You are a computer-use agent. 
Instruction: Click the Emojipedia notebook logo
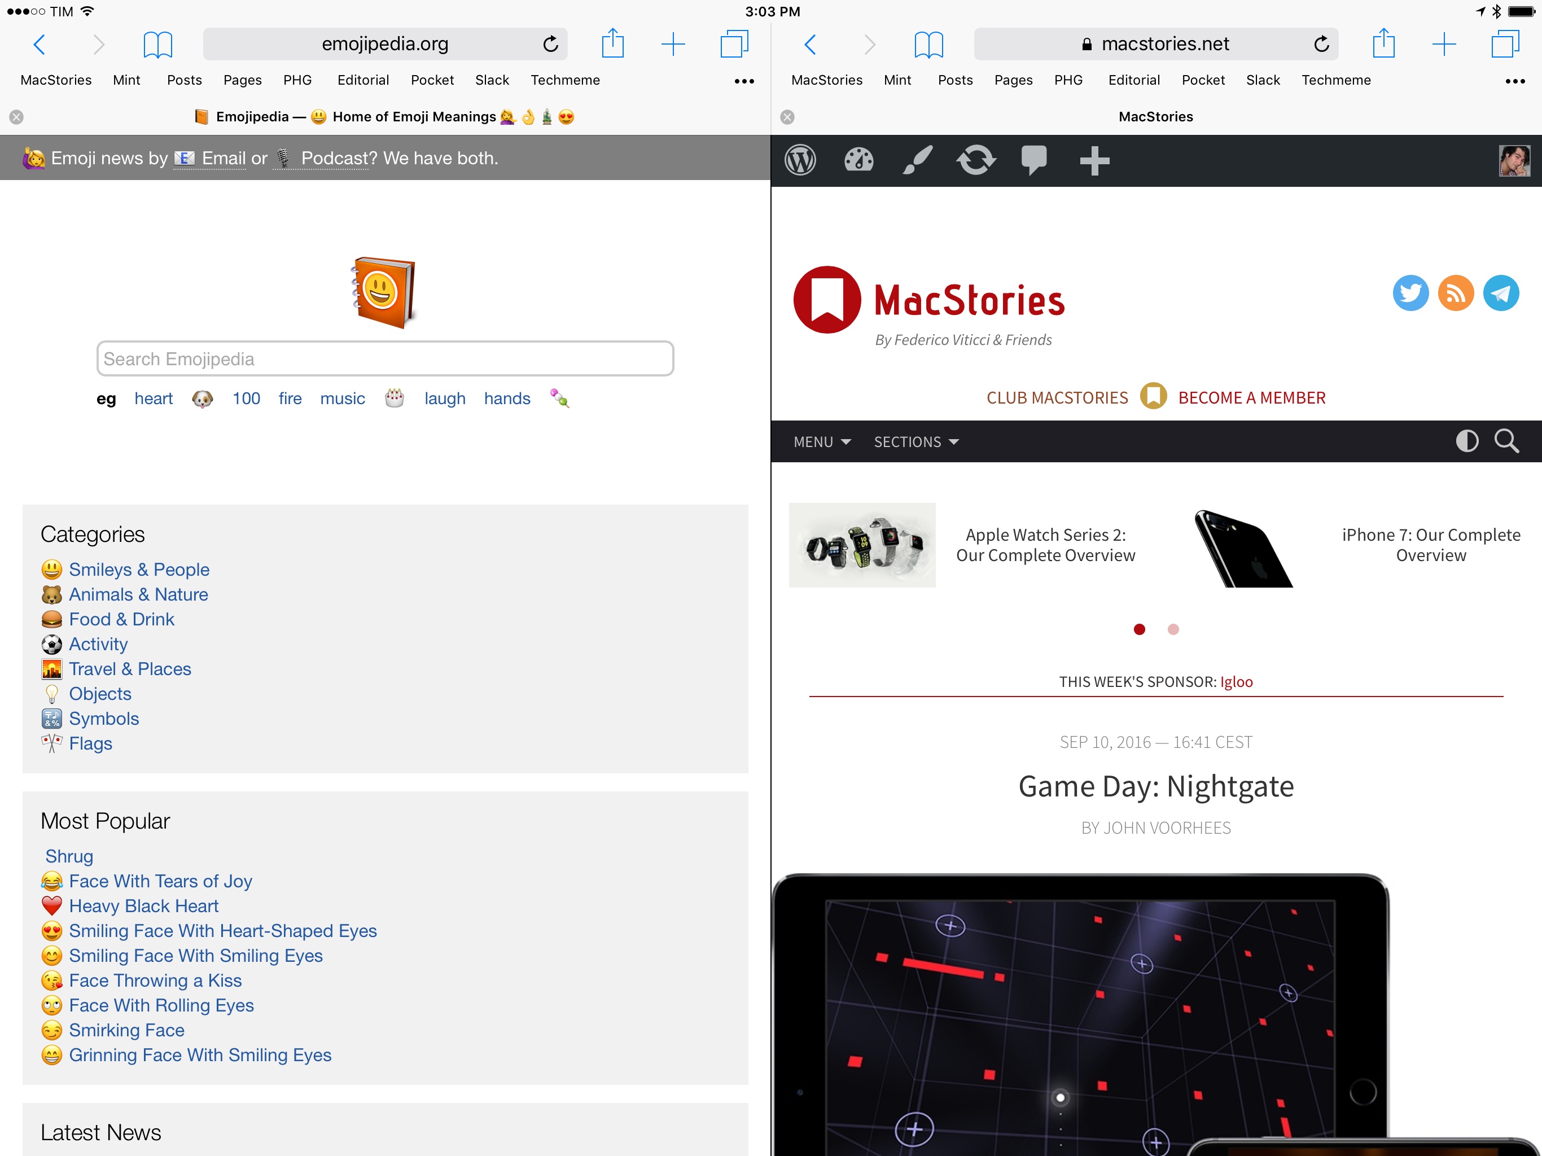coord(384,293)
